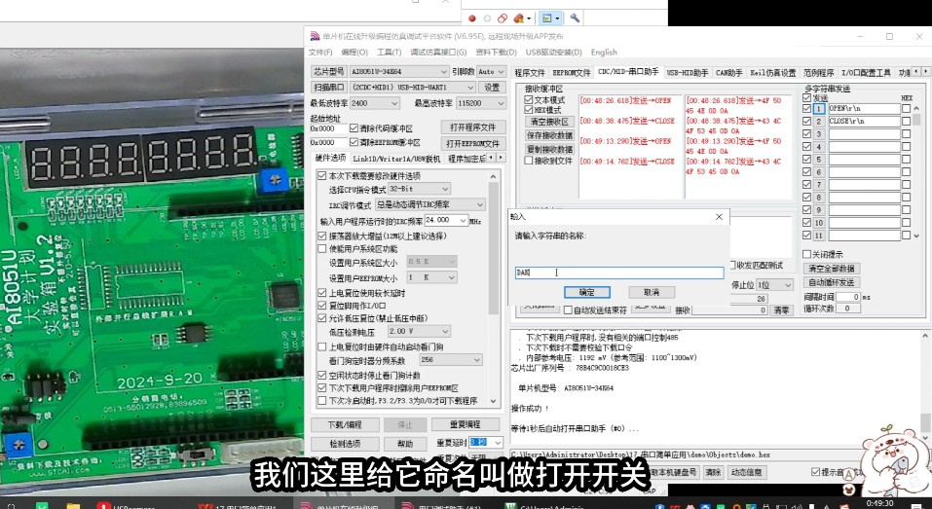Toggle HEX模式 checkbox
The image size is (932, 509).
tap(529, 110)
